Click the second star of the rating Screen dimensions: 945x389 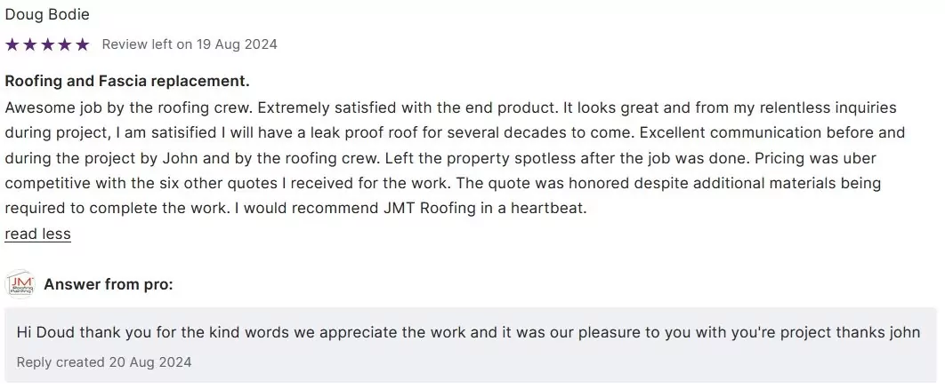[29, 44]
